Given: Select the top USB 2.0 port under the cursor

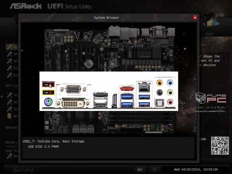Looking at the screenshot, I should [48, 84].
